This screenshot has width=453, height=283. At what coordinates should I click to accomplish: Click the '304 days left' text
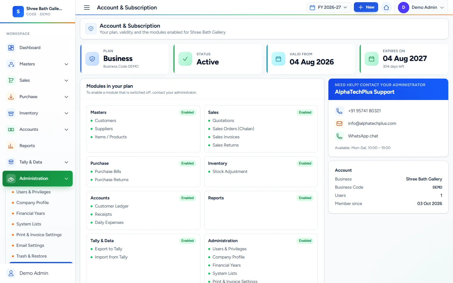coord(394,66)
